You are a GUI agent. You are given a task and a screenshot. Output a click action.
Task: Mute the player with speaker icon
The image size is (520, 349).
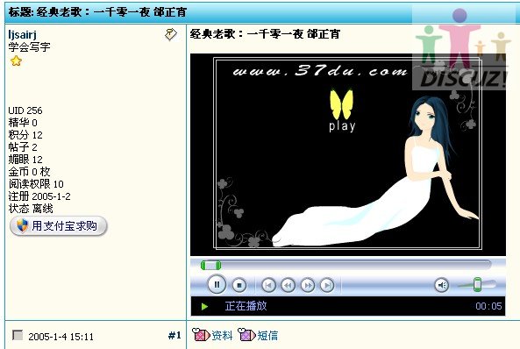(441, 285)
